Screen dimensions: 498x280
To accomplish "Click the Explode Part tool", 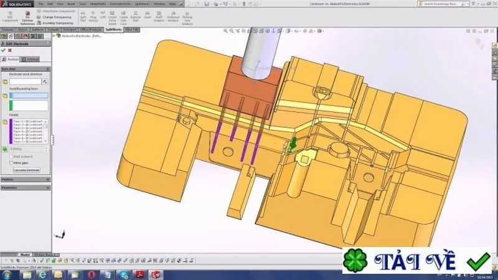I will coord(136,17).
